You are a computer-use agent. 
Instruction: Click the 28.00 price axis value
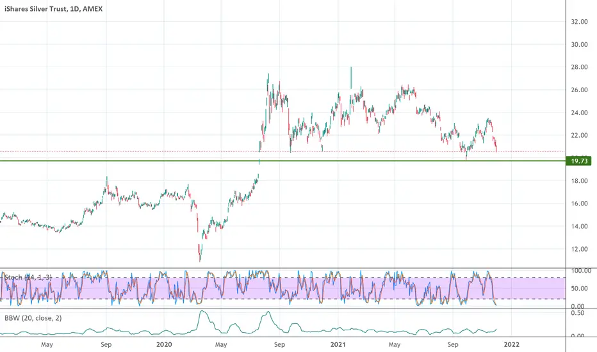tap(579, 67)
